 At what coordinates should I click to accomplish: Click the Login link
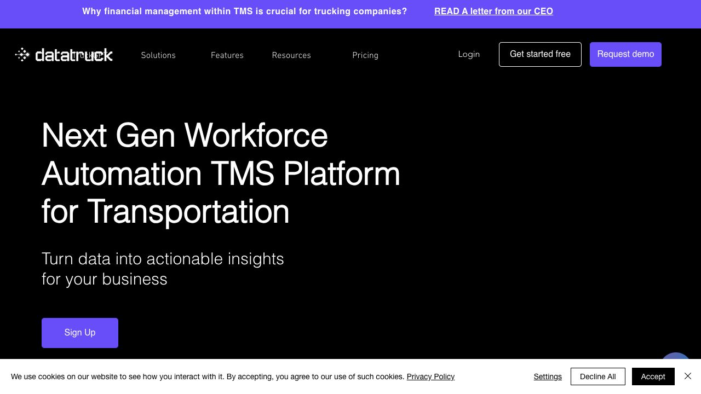pos(469,54)
